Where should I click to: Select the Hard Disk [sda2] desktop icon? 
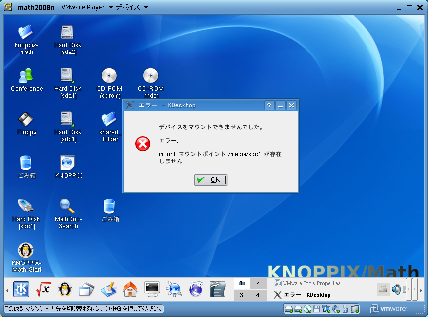click(x=67, y=32)
